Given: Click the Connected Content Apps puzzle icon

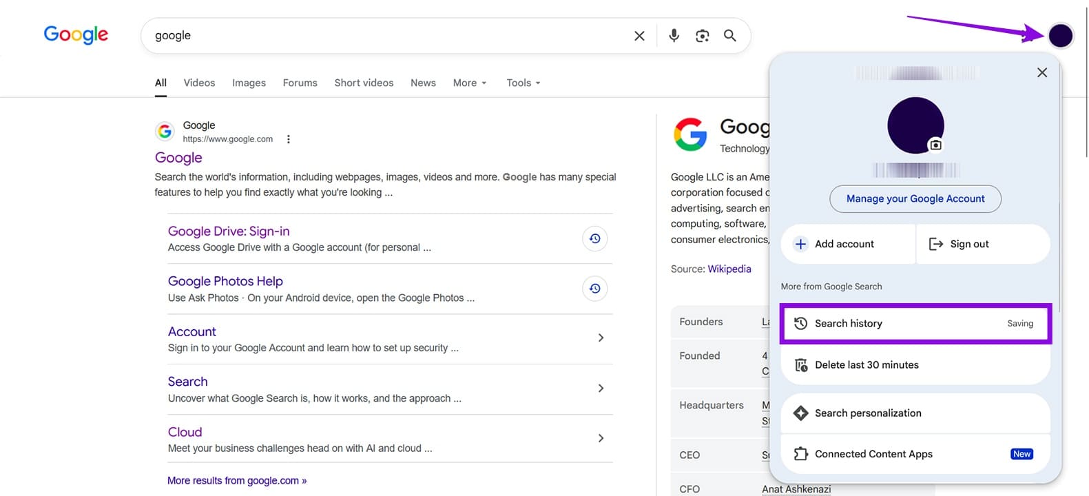Looking at the screenshot, I should click(800, 454).
